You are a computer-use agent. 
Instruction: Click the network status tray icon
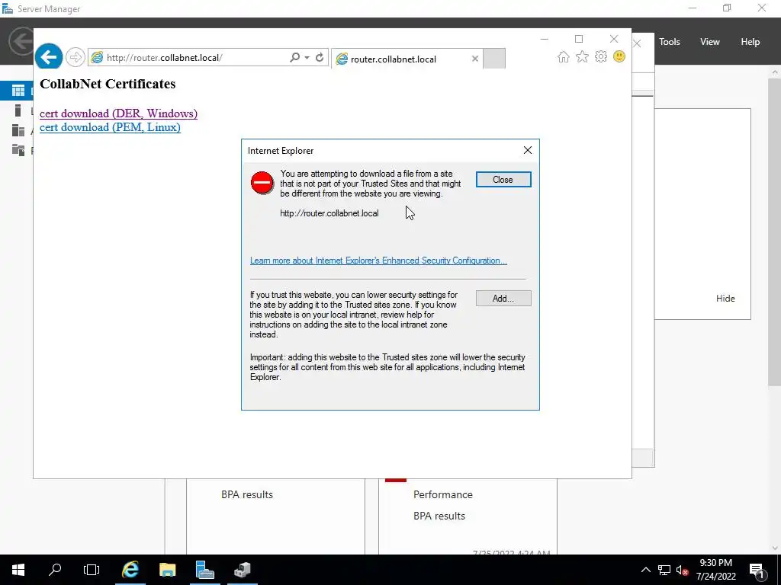pos(664,570)
